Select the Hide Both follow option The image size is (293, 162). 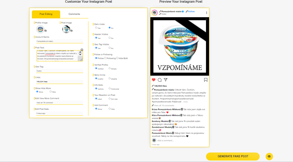118,58
